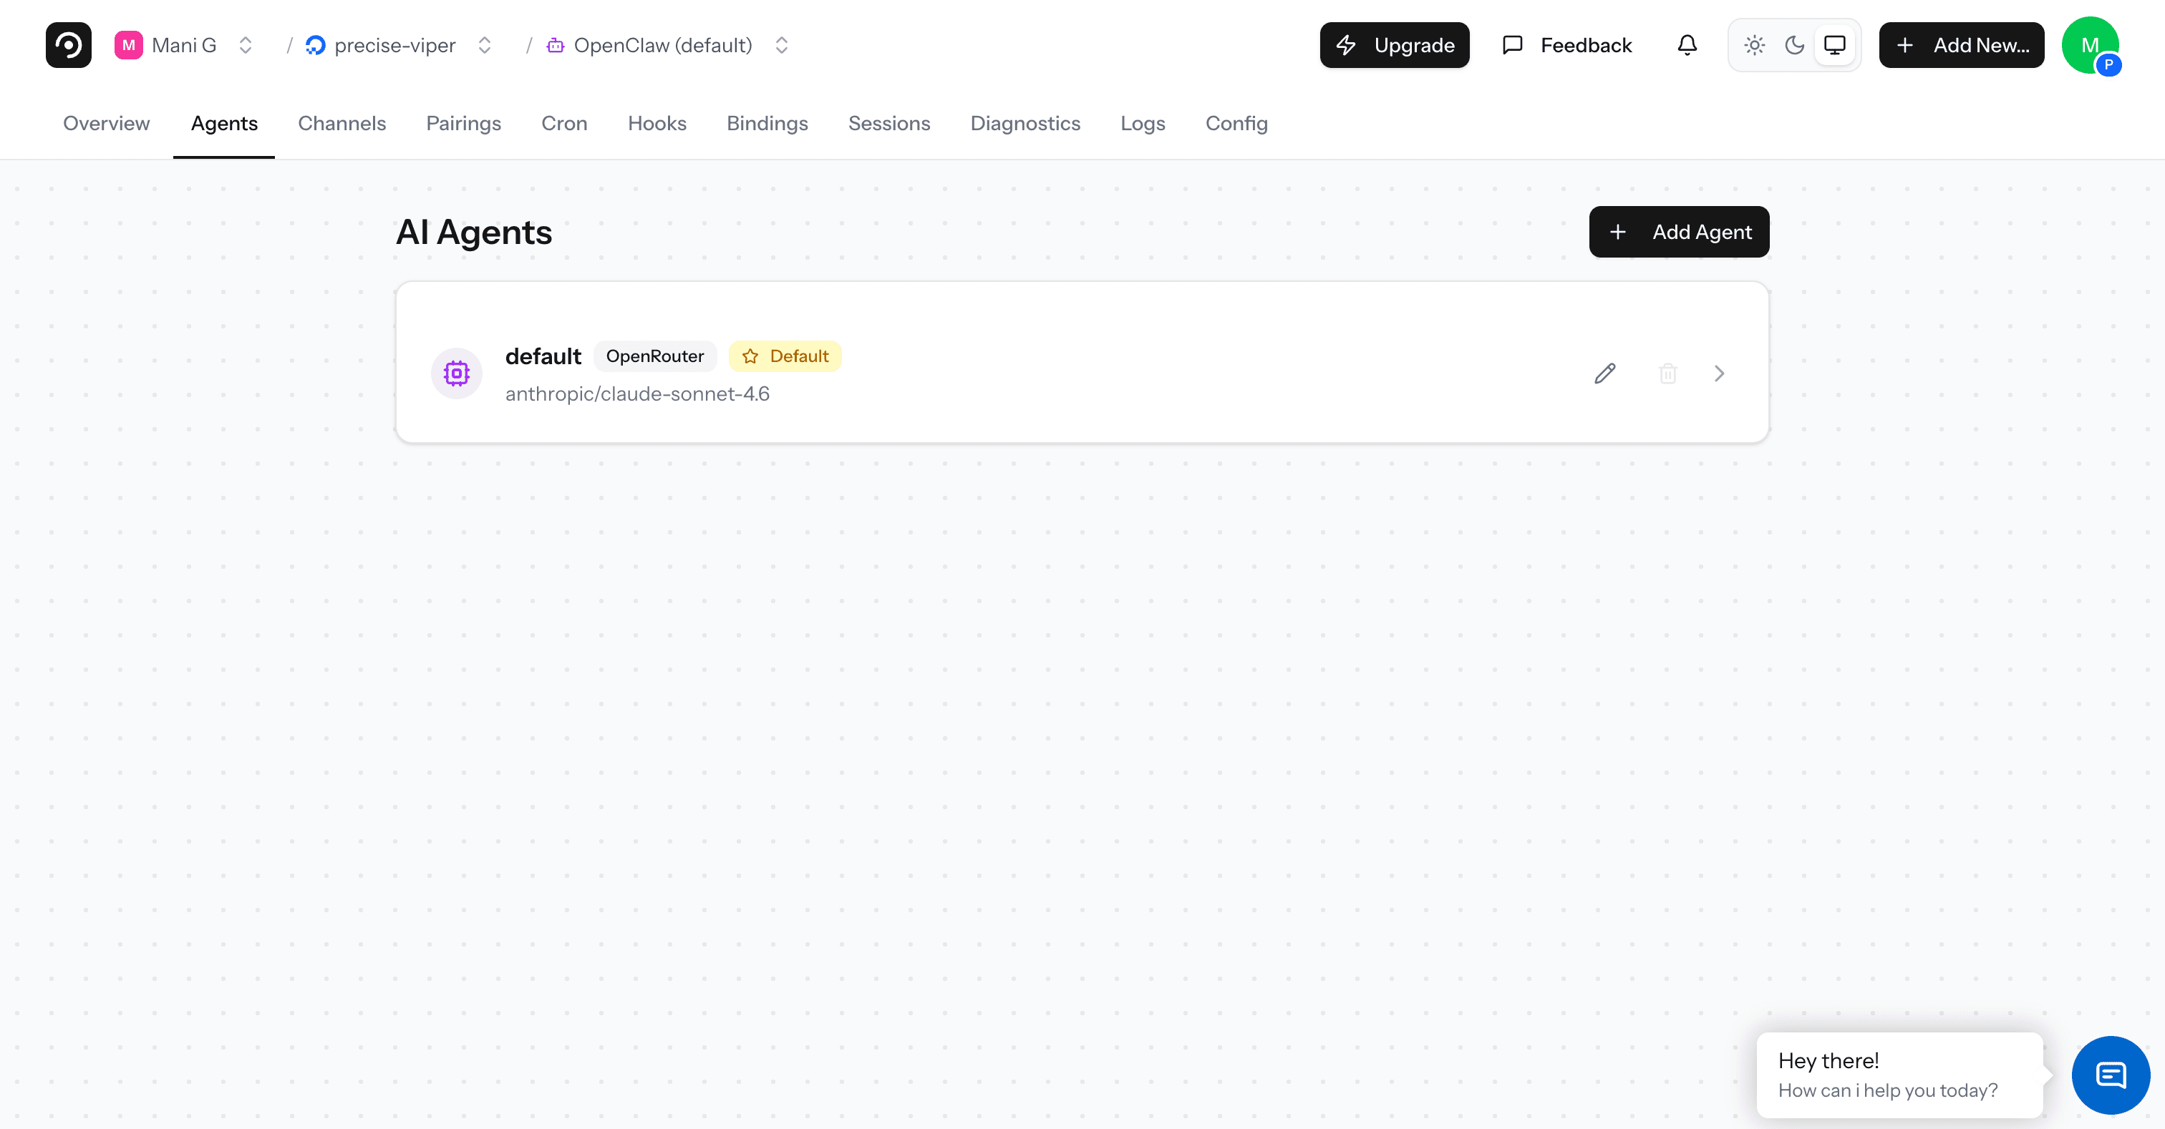Open the precise-viper project switcher
This screenshot has height=1129, width=2165.
click(483, 44)
